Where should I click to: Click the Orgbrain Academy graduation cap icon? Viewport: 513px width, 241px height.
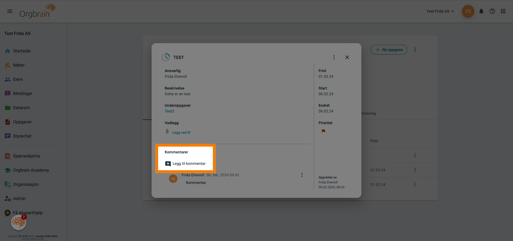point(8,170)
